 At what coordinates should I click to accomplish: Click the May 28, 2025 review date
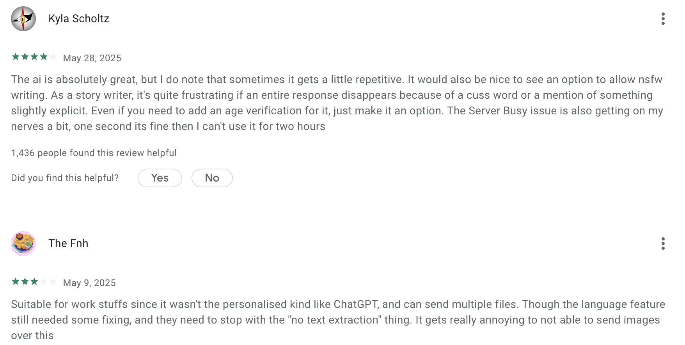92,58
